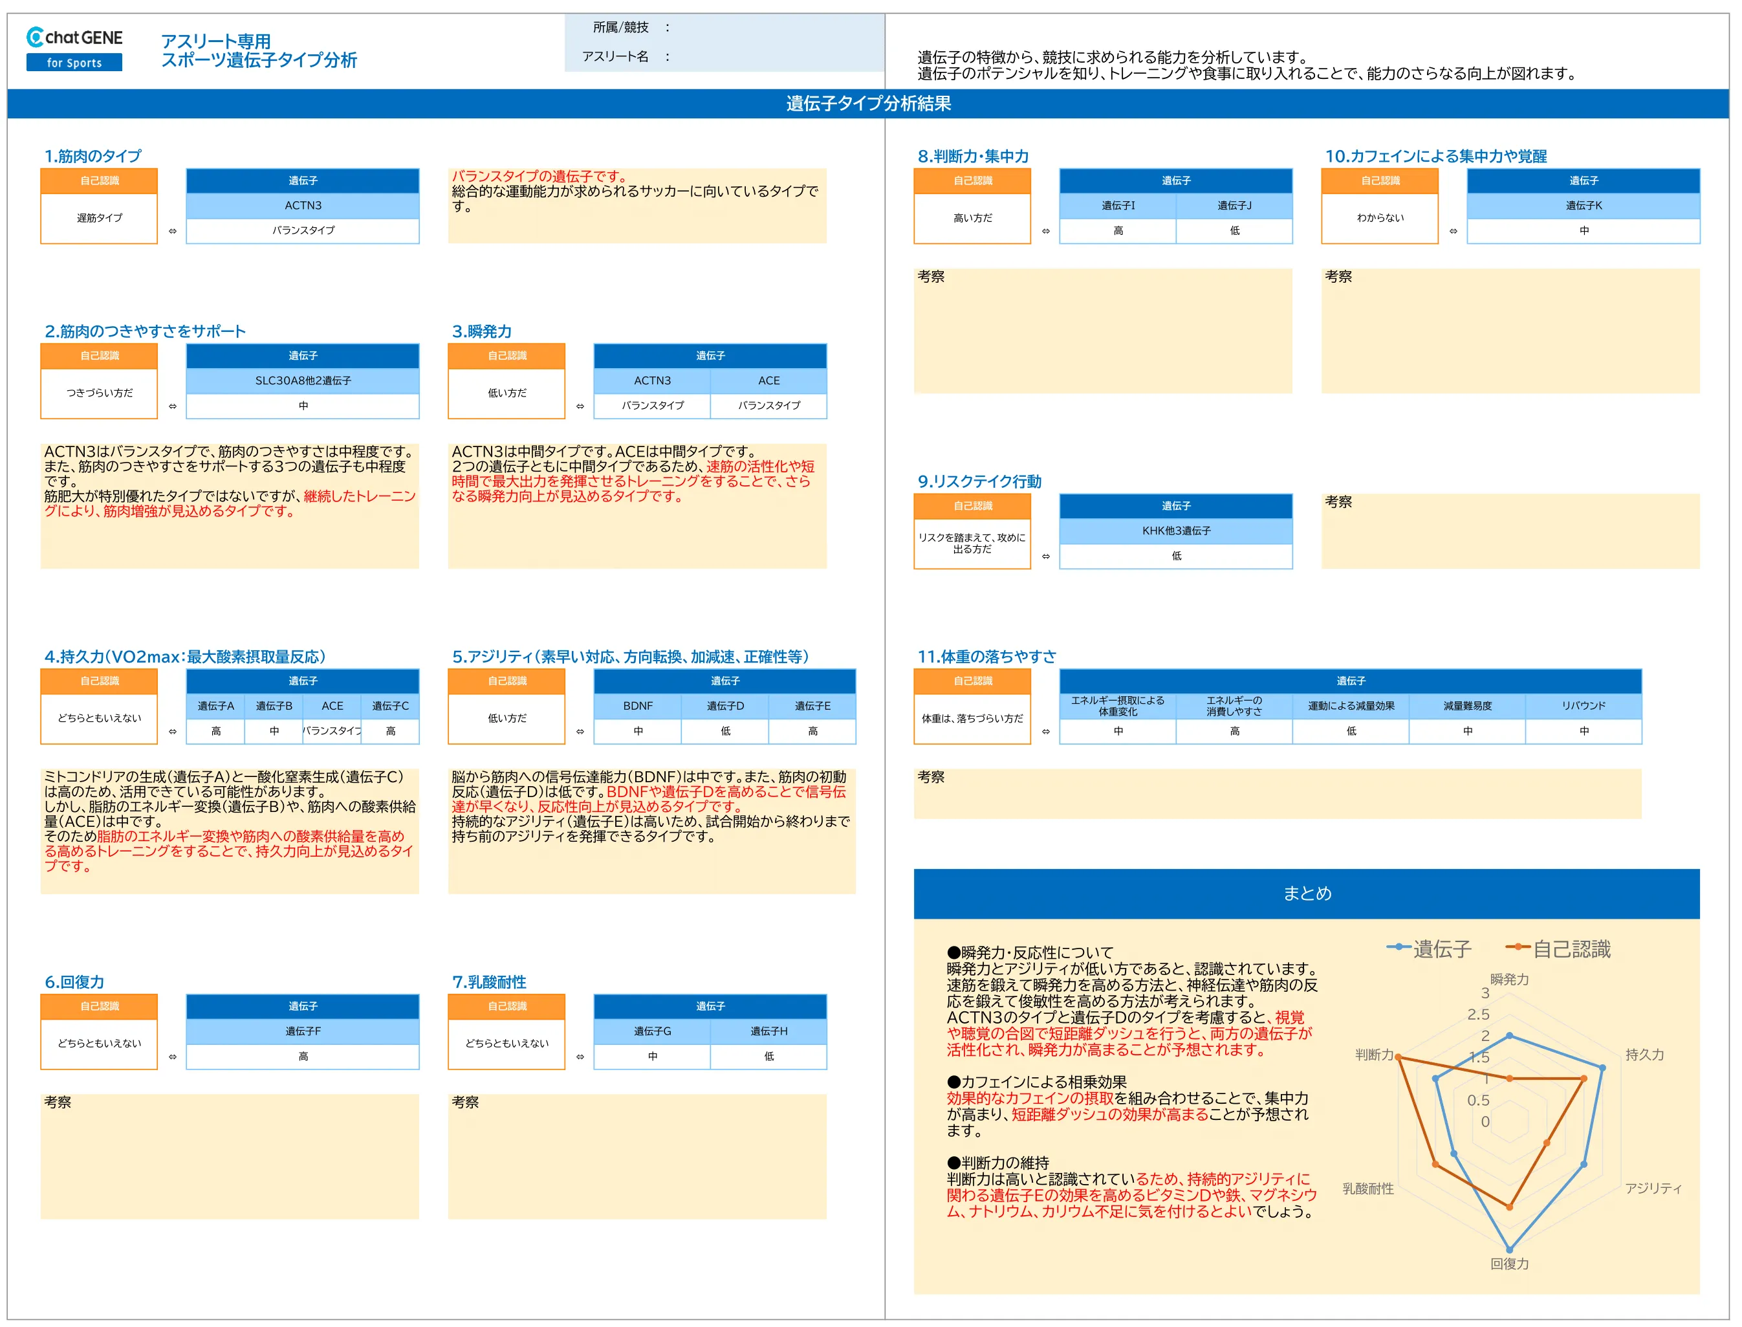Click the SLC30A8他2遺伝子 gene cell
Image resolution: width=1742 pixels, height=1327 pixels.
(303, 380)
